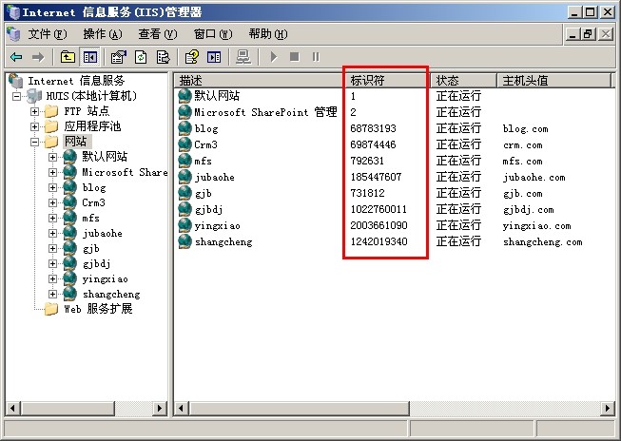Sort by 描述 column header

(x=260, y=81)
